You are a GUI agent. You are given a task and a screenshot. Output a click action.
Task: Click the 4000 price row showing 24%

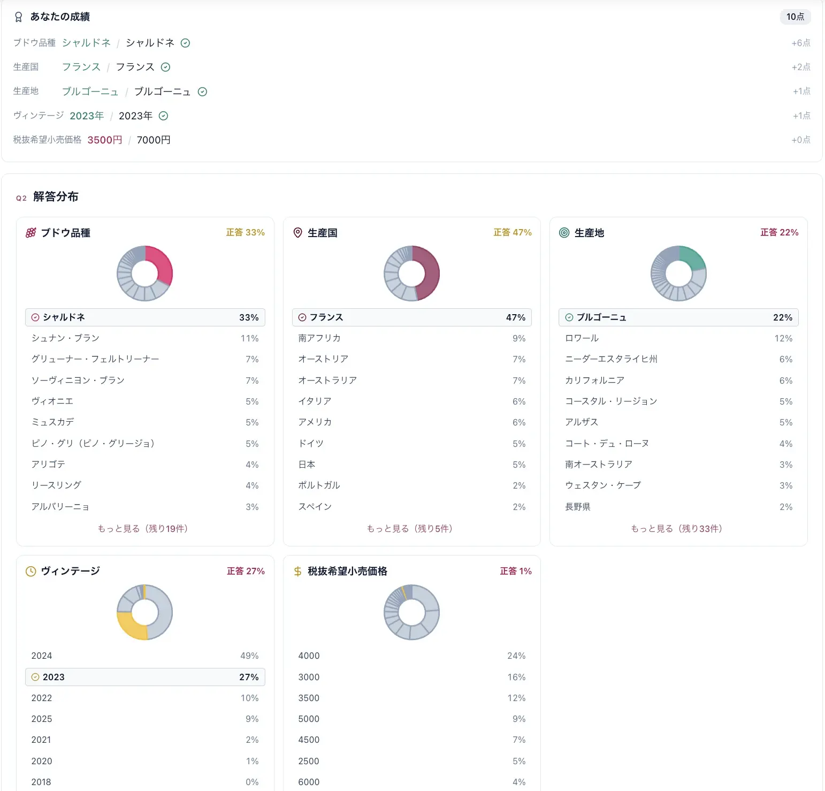pyautogui.click(x=412, y=656)
